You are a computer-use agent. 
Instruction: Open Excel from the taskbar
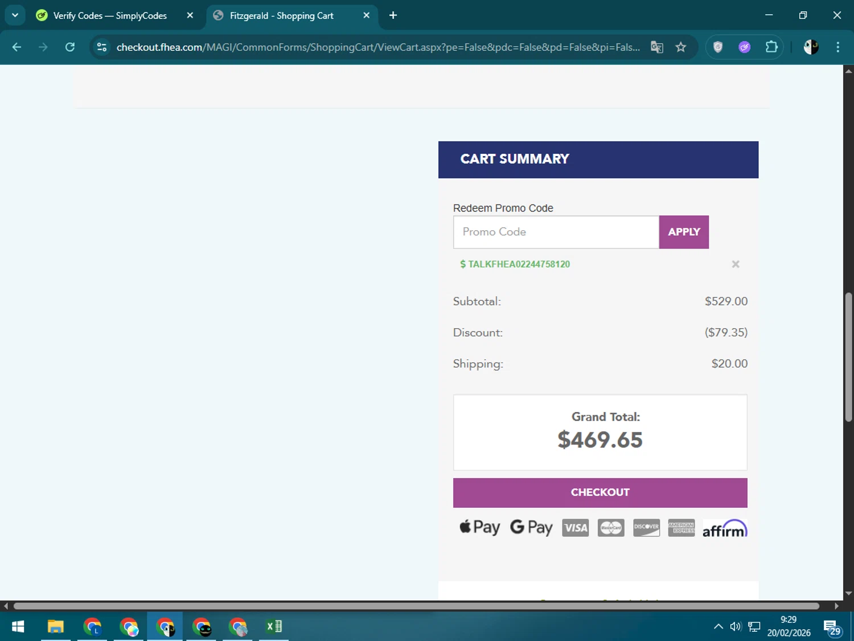click(274, 627)
